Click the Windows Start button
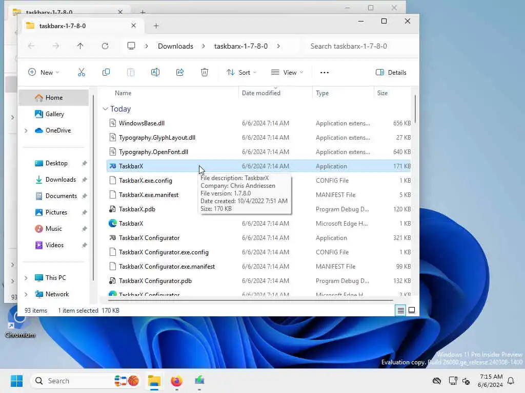Image resolution: width=525 pixels, height=393 pixels. tap(16, 381)
